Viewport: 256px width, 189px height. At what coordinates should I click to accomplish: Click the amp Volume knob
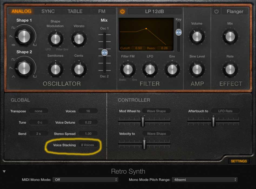point(197,37)
